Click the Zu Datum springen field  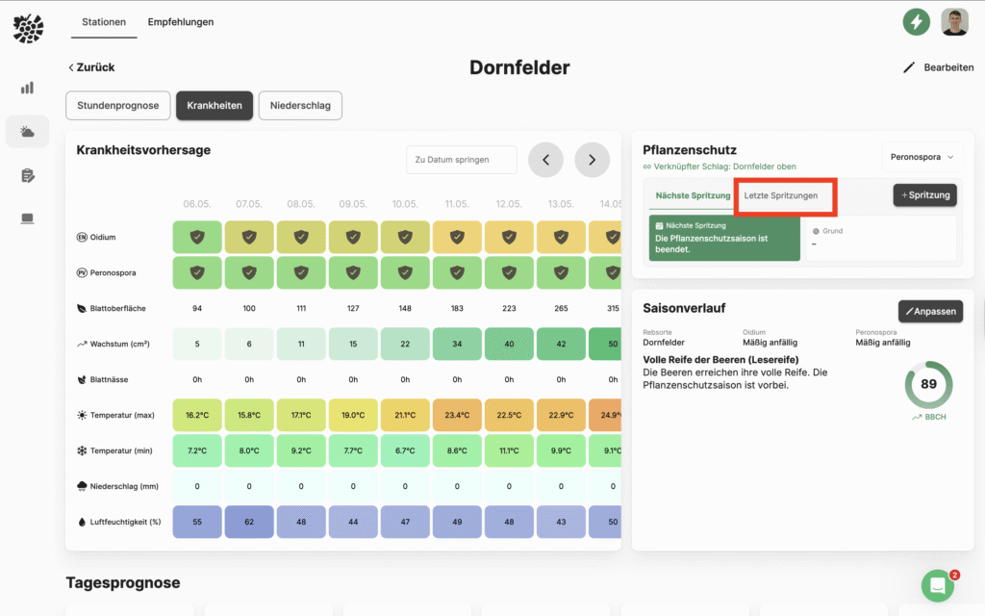coord(461,160)
